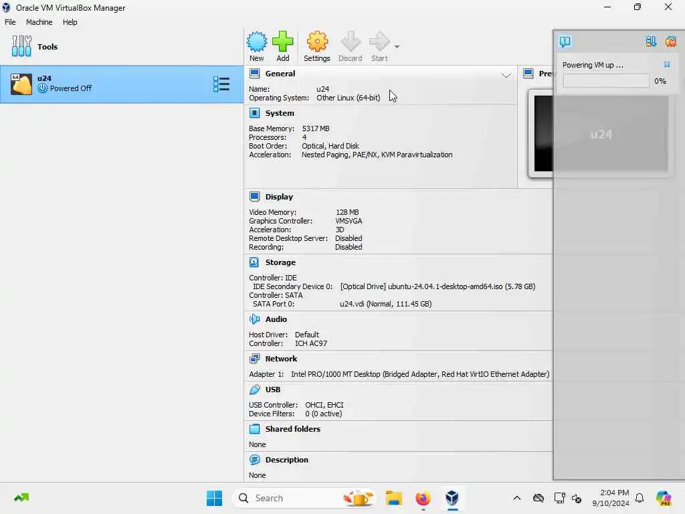The image size is (685, 514).
Task: Open the Network section header link
Action: 282,359
